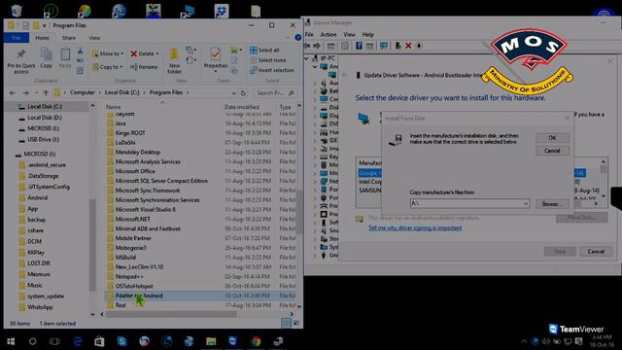
Task: Go up one folder level in Explorer
Action: [46, 93]
